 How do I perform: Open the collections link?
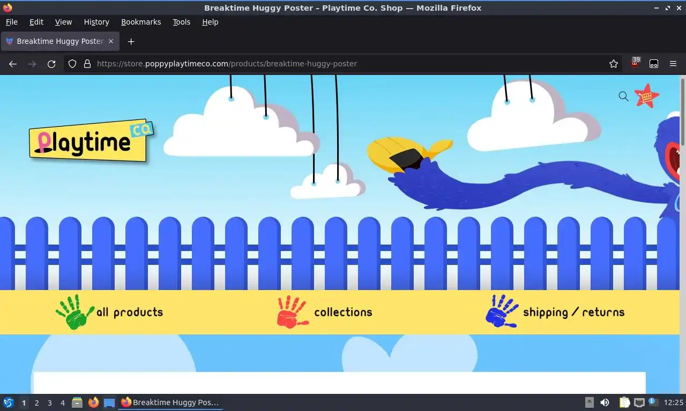coord(343,312)
